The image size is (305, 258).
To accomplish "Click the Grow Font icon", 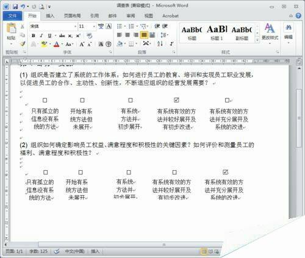I will pyautogui.click(x=82, y=44).
